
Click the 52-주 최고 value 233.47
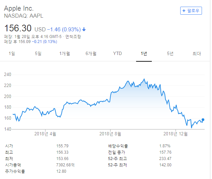(x=165, y=158)
